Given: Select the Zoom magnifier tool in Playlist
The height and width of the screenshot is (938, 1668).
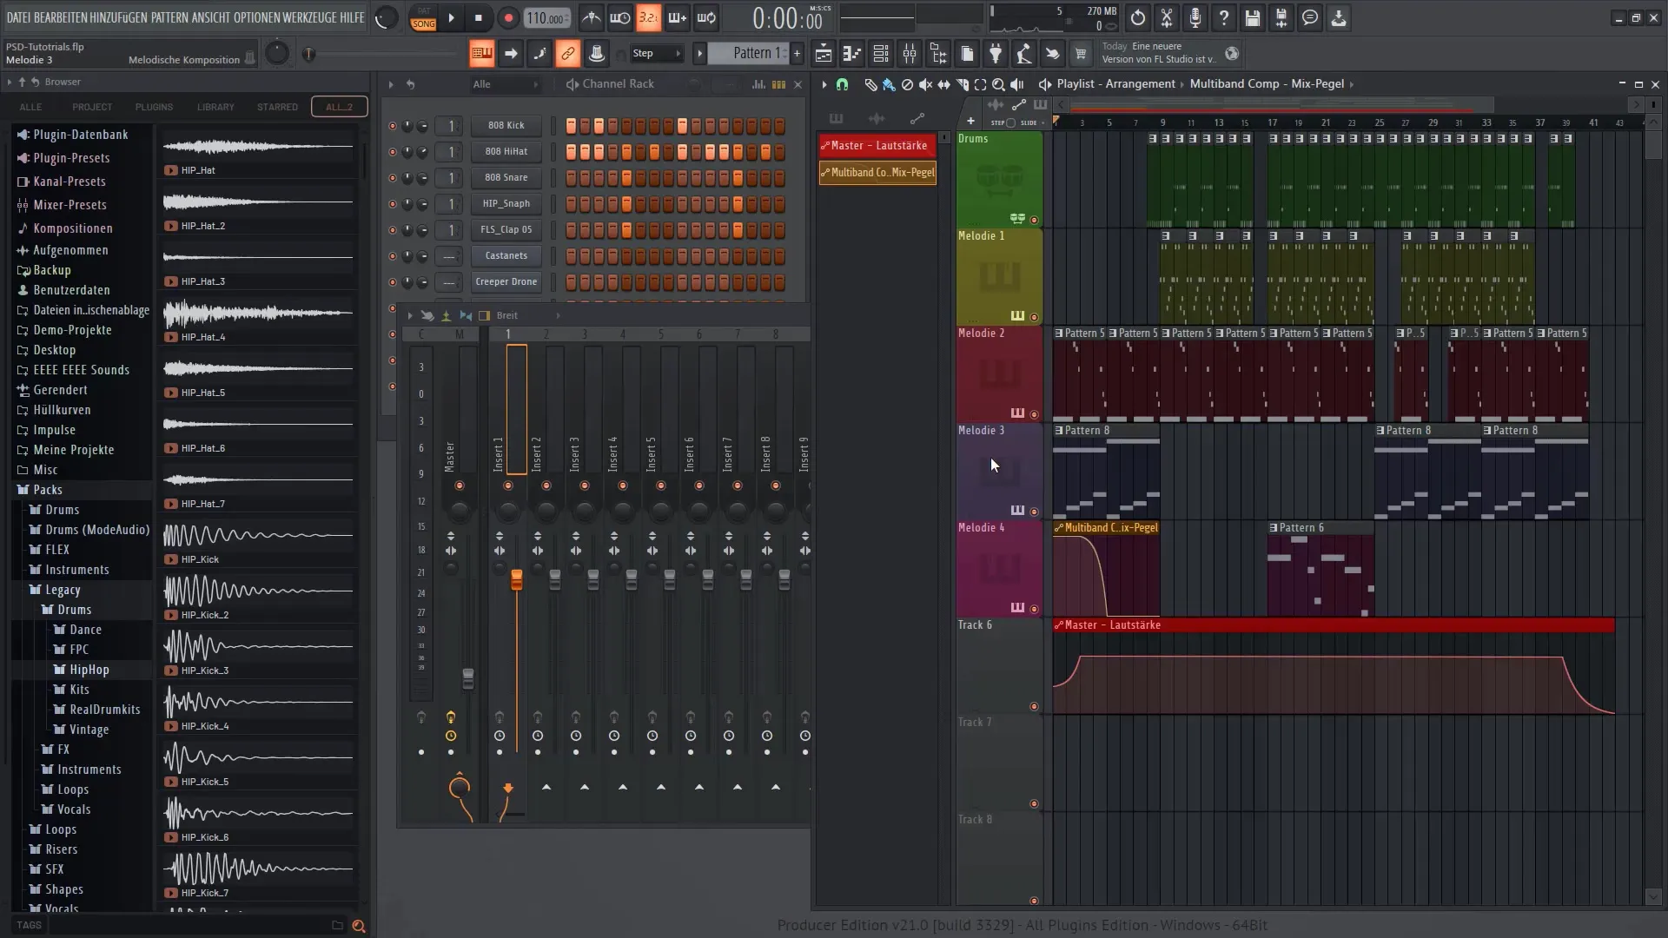Looking at the screenshot, I should click(x=999, y=84).
